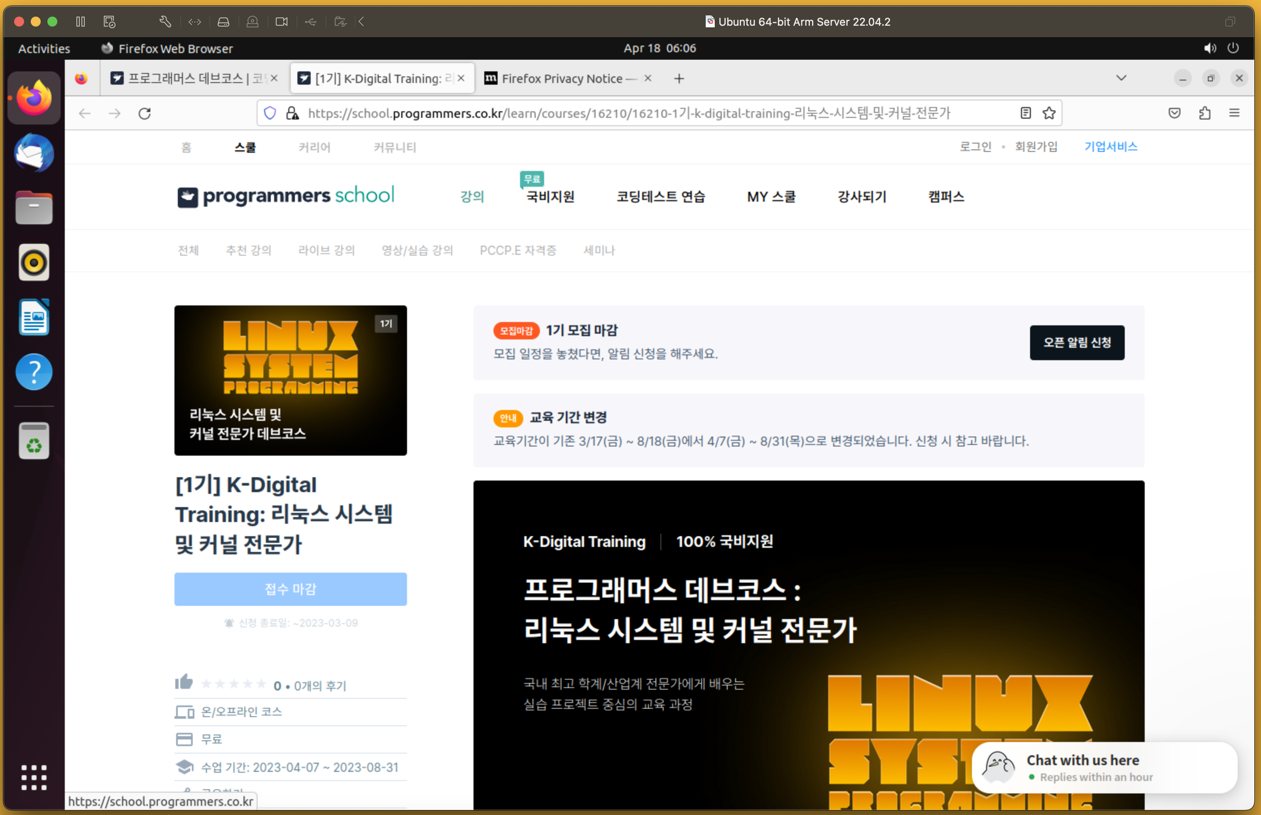Switch to the 프로그래머스 데브코스 tab
This screenshot has width=1261, height=815.
click(194, 78)
